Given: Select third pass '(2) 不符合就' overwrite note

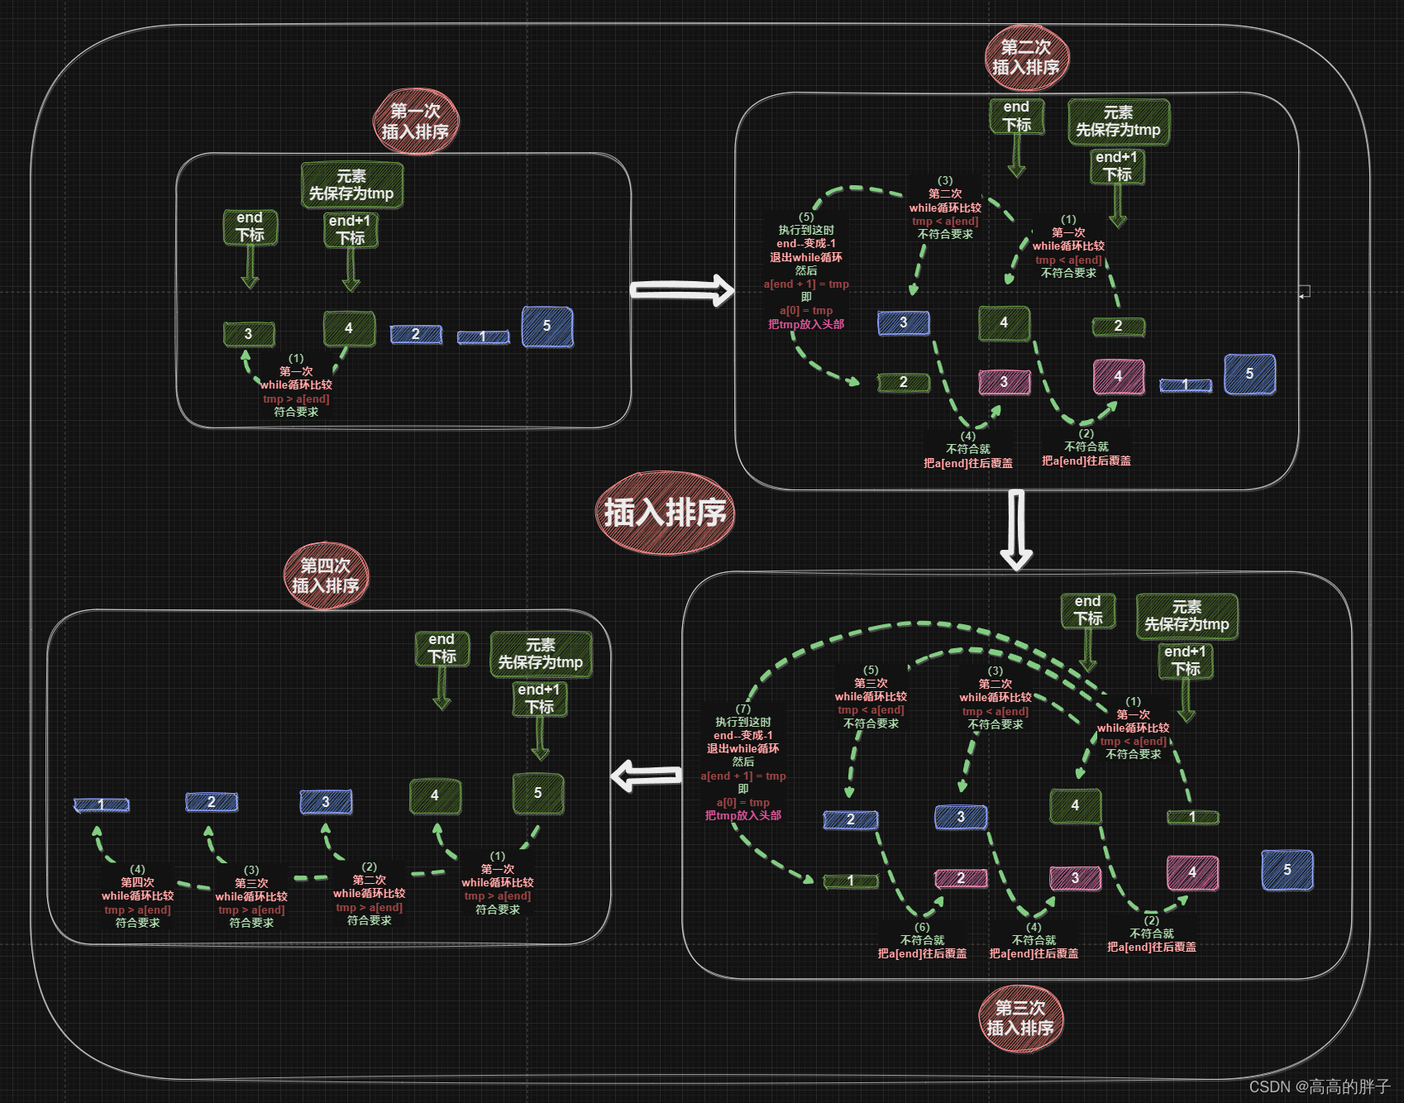Looking at the screenshot, I should pyautogui.click(x=1152, y=933).
